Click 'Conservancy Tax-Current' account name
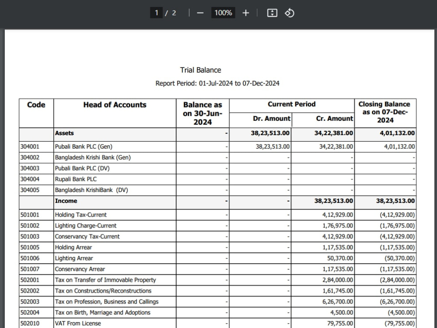 click(87, 237)
